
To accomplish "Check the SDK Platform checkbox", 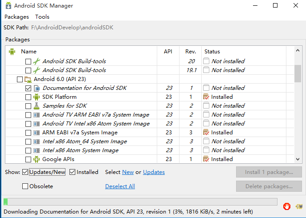I will [29, 97].
